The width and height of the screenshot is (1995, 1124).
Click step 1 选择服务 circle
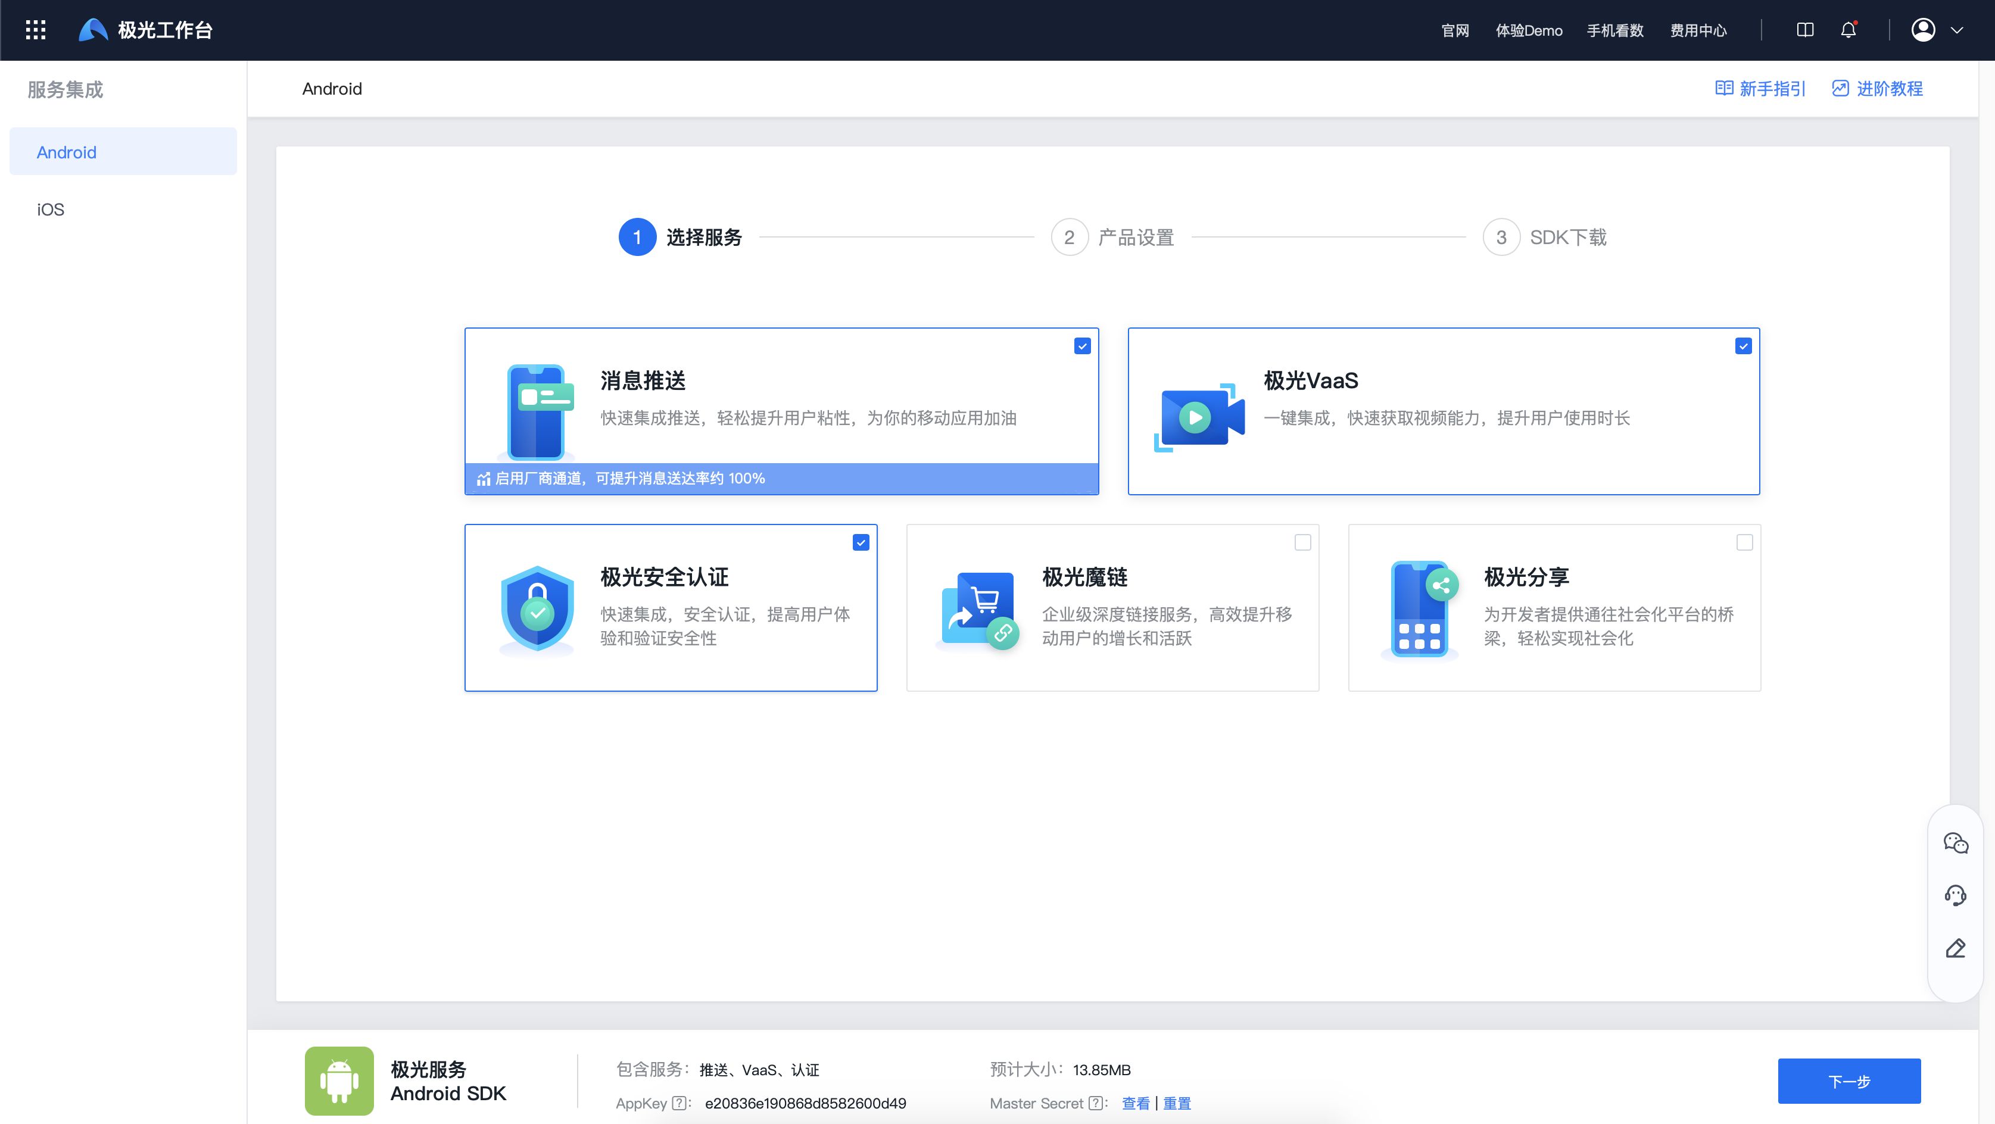tap(637, 237)
